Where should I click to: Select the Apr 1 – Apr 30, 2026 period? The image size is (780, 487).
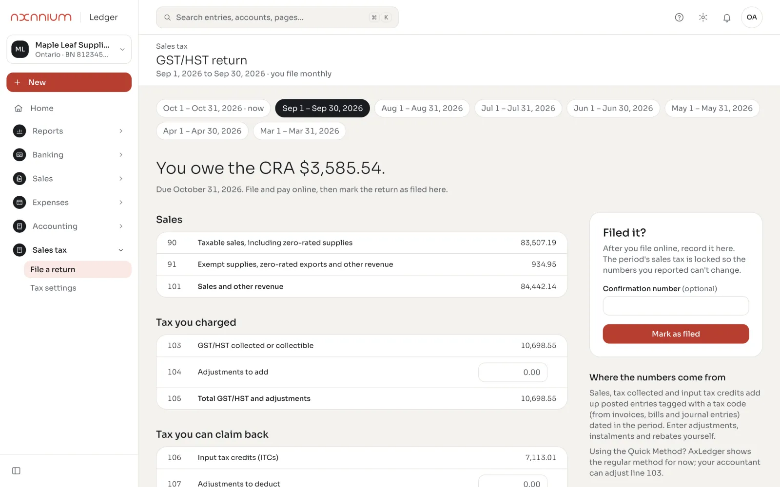click(202, 131)
